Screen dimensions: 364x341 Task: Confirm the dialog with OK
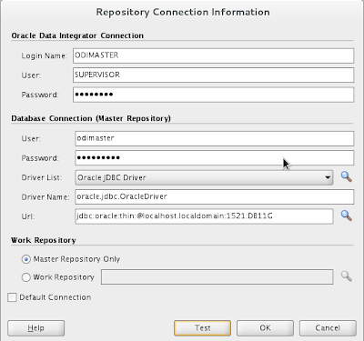click(265, 328)
